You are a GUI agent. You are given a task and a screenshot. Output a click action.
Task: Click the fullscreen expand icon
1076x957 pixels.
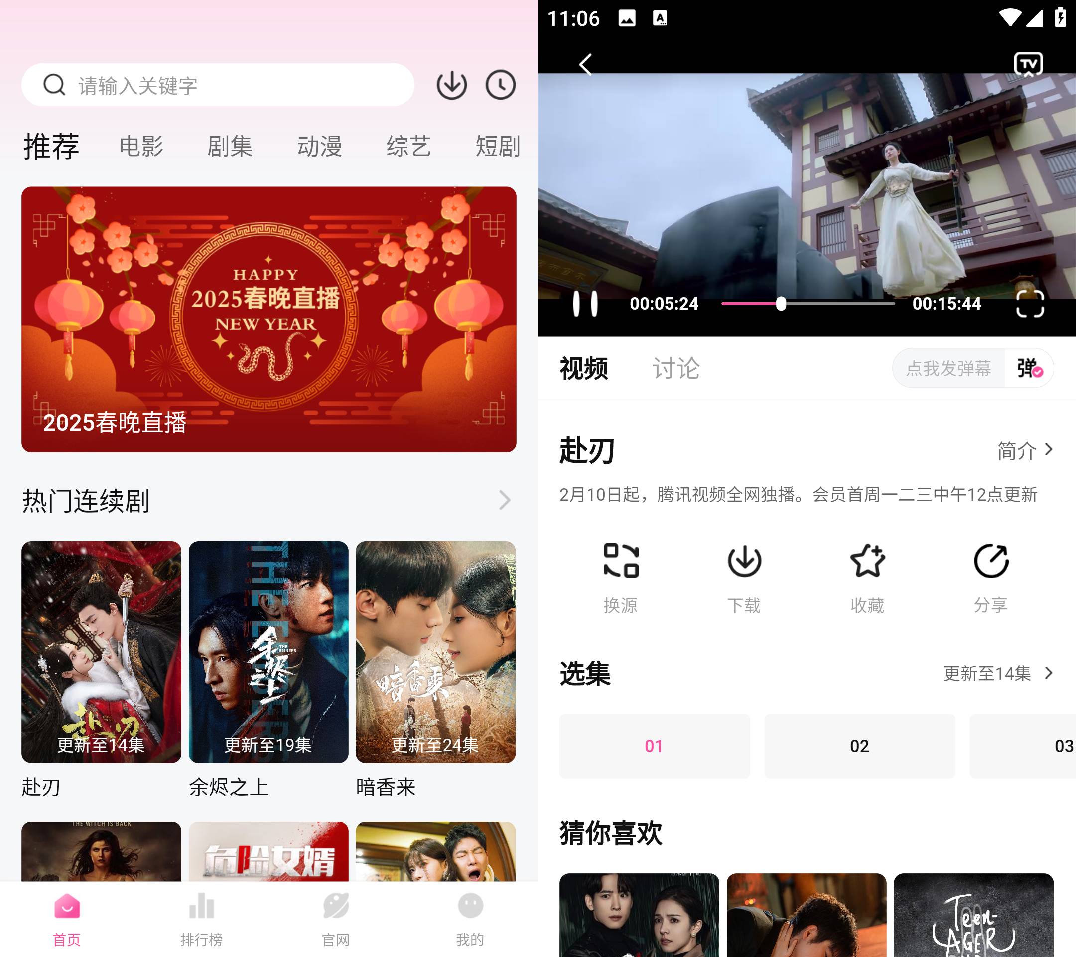tap(1030, 302)
